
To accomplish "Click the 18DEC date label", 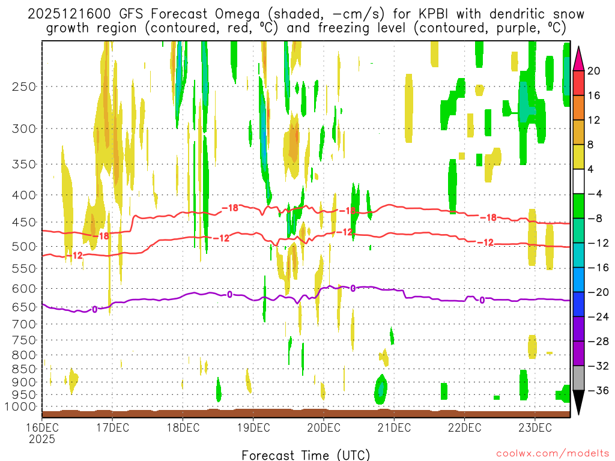I will pyautogui.click(x=183, y=427).
